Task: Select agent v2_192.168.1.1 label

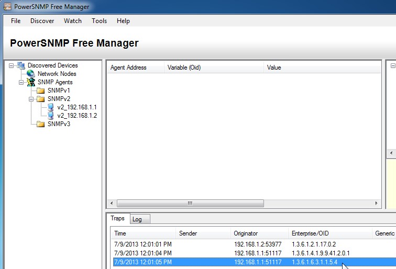Action: tap(77, 107)
